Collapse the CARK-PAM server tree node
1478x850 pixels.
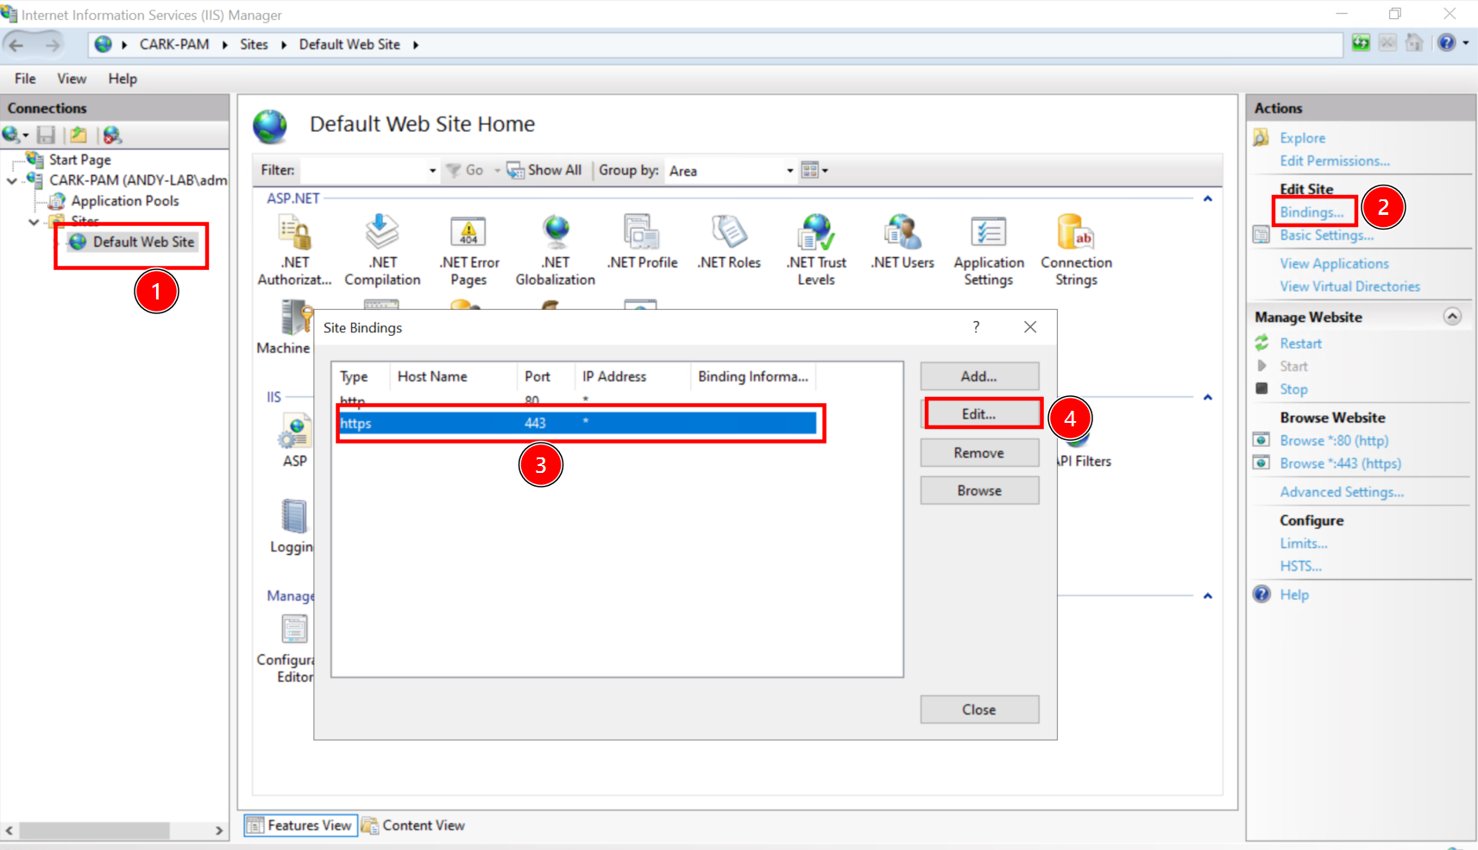pyautogui.click(x=12, y=180)
